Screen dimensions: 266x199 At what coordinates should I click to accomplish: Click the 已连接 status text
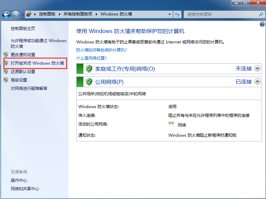244,82
